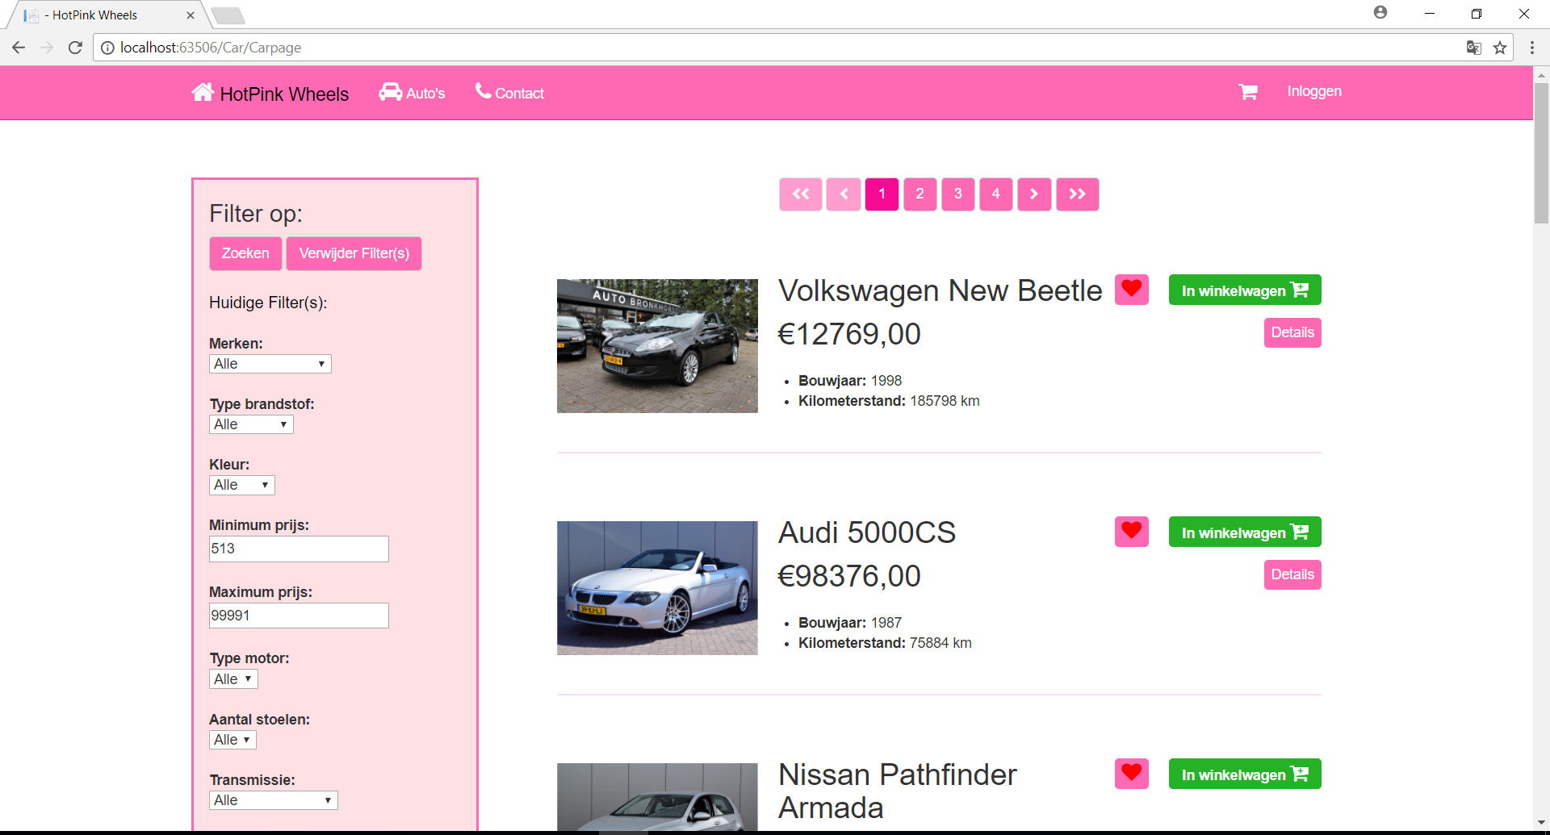Click the site information icon in address bar
The height and width of the screenshot is (835, 1550).
pos(107,48)
